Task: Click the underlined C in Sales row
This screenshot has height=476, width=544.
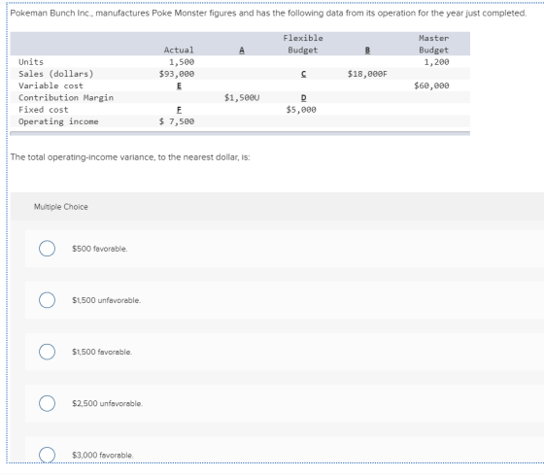Action: (x=303, y=74)
